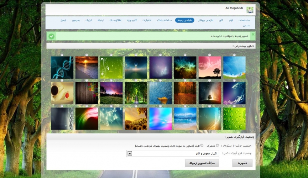Pick the blue sky with colorful flowers thumbnail
The width and height of the screenshot is (308, 178).
click(234, 68)
